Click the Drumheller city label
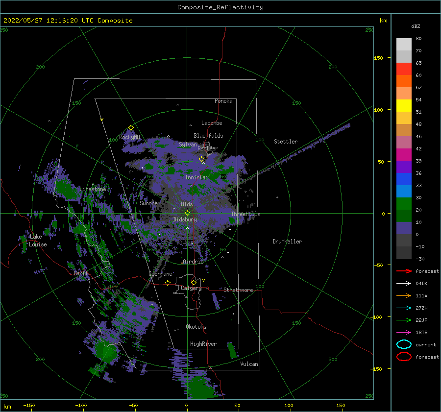This screenshot has width=441, height=412. pyautogui.click(x=287, y=242)
